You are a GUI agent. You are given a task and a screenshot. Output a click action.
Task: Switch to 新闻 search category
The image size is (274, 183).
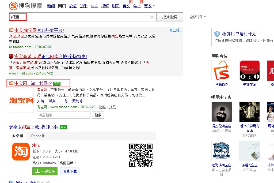tap(51, 6)
